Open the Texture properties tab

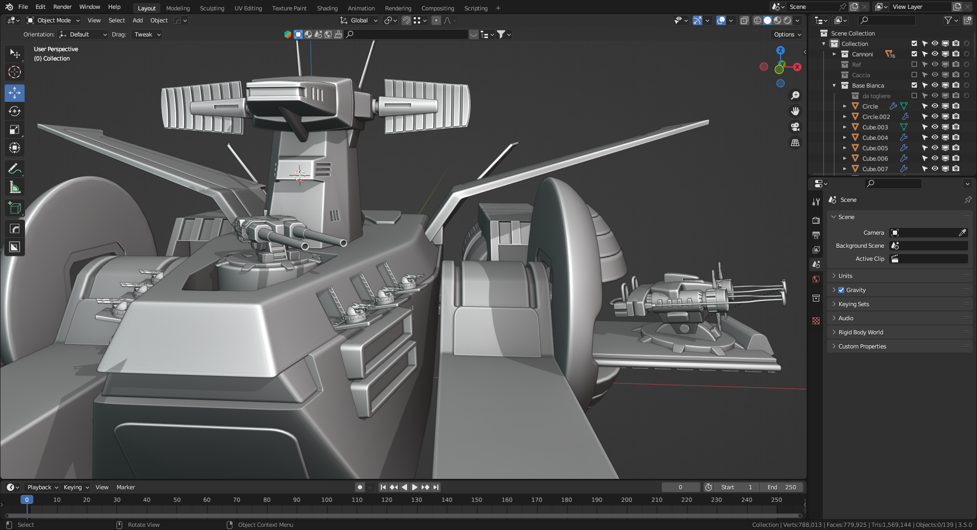[x=816, y=321]
